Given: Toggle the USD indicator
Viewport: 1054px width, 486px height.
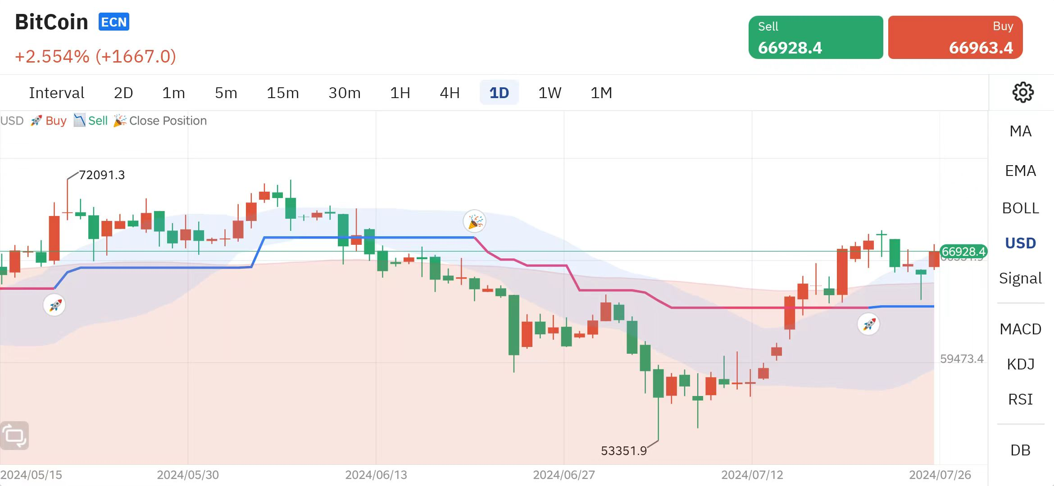Looking at the screenshot, I should click(x=1020, y=243).
